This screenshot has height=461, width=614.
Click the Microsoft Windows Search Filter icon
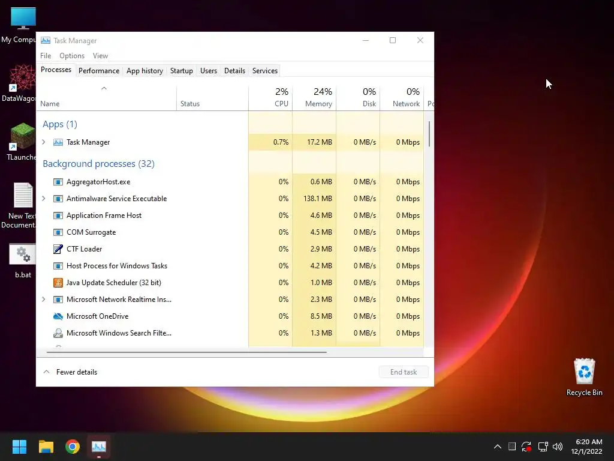58,333
